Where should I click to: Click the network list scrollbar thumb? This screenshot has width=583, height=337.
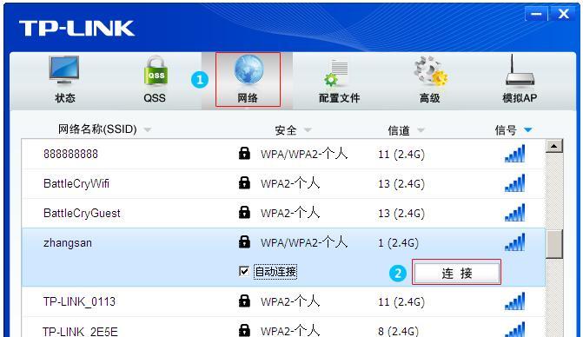(x=554, y=244)
